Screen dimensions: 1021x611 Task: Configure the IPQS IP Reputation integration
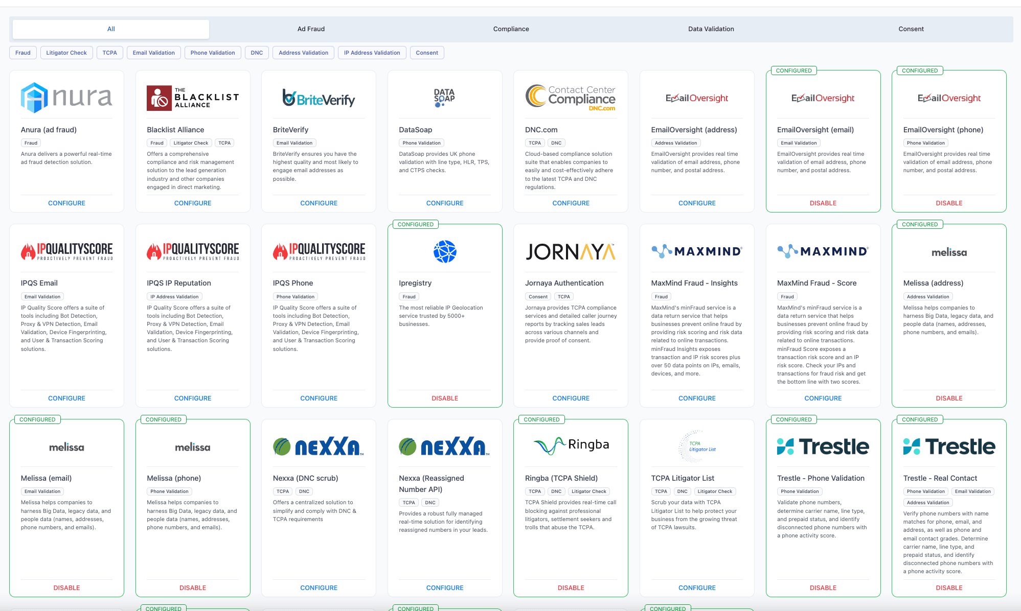[193, 398]
